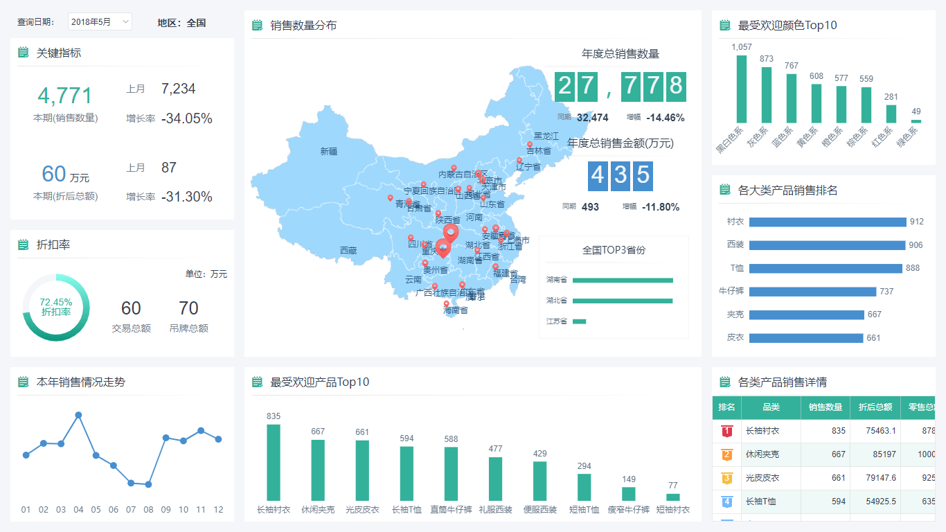Image resolution: width=946 pixels, height=532 pixels.
Task: Click the map pin at 内蒙古自治区
Action: (454, 168)
